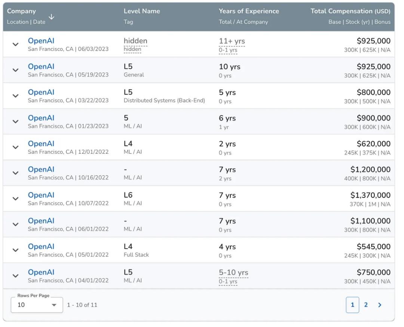Click the L6 level name
The image size is (404, 327).
click(128, 195)
